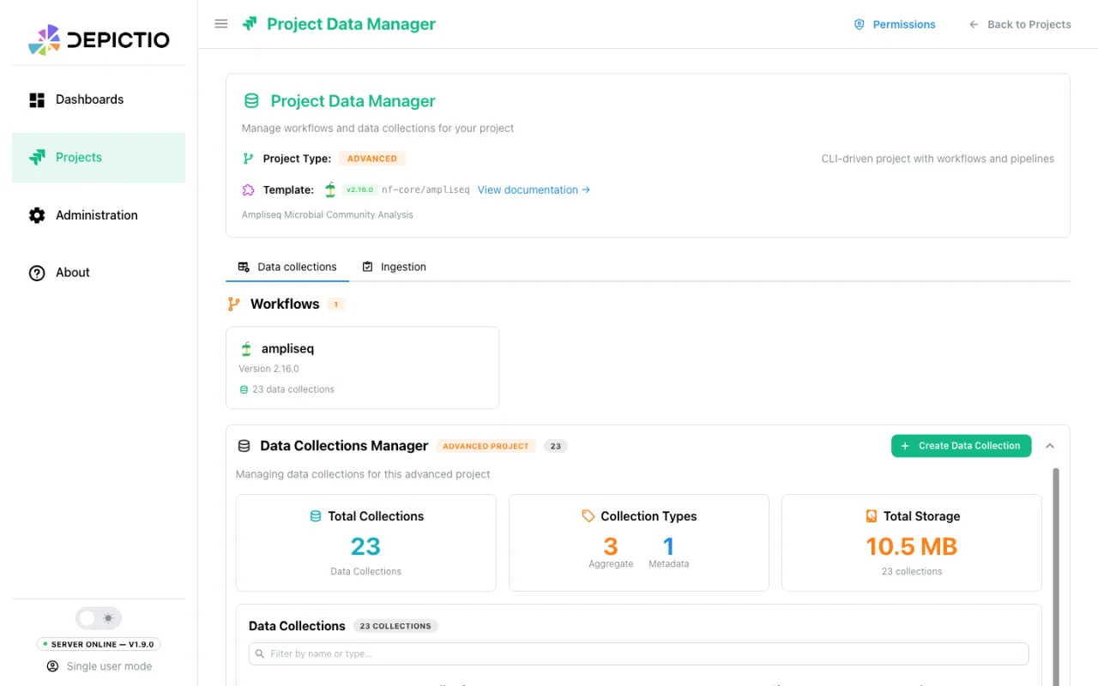
Task: Go Back to Projects
Action: [x=1020, y=25]
